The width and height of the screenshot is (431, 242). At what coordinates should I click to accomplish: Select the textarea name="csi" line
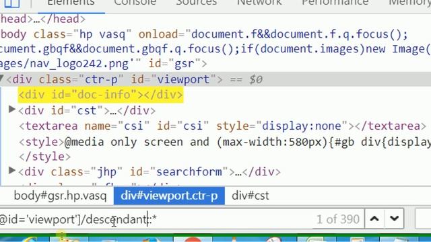222,126
